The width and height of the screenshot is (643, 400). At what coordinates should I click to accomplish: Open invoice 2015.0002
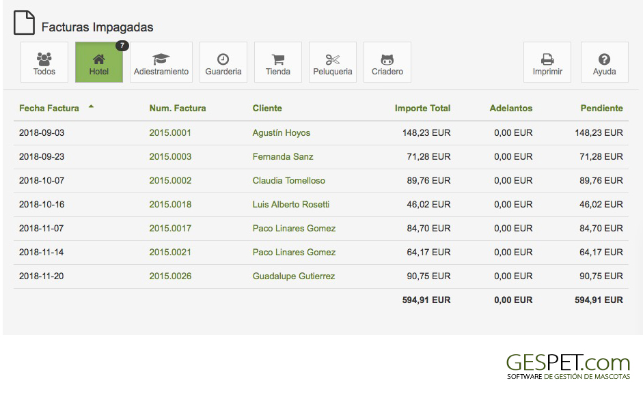170,180
